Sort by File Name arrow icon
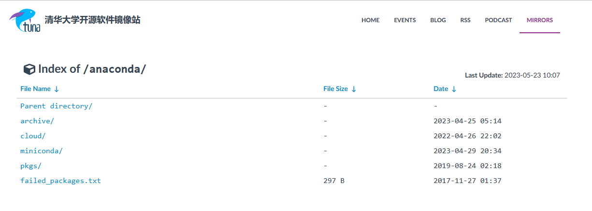 (57, 89)
